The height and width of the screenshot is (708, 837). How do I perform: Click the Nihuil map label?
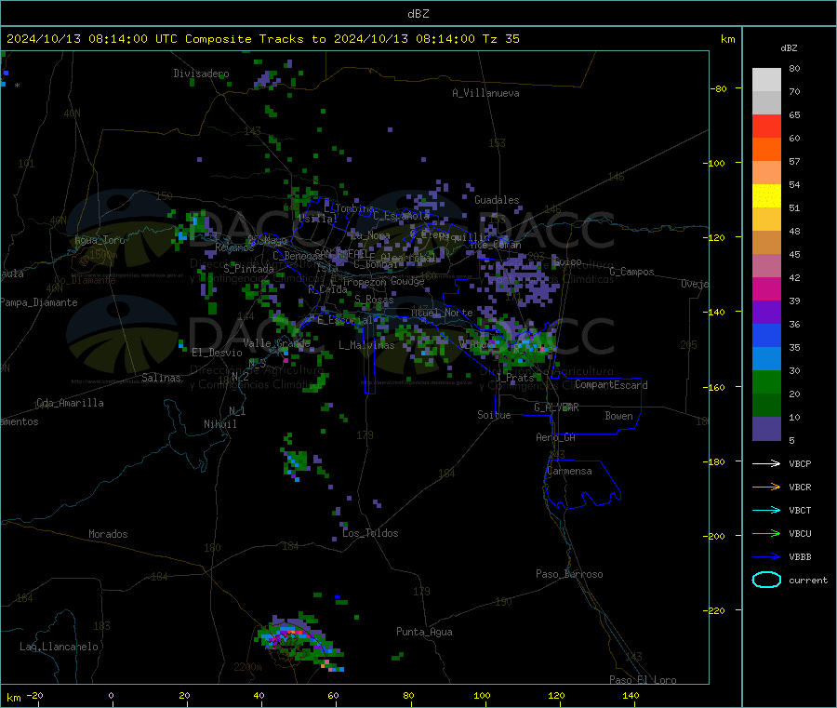[x=219, y=424]
